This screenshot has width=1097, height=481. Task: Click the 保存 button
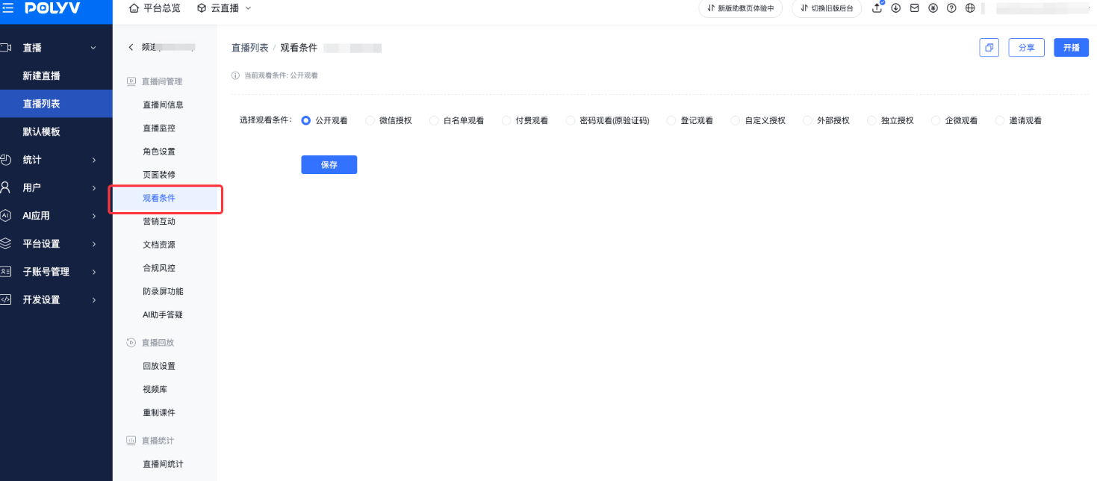329,164
